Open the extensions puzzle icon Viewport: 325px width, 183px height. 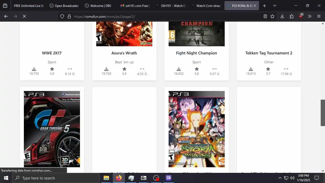click(291, 16)
